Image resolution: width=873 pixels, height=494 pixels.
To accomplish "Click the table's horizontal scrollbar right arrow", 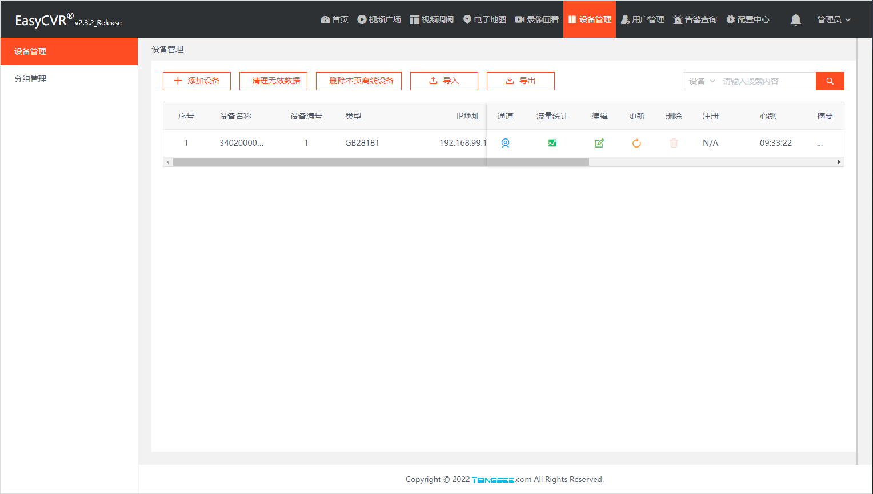I will point(839,162).
